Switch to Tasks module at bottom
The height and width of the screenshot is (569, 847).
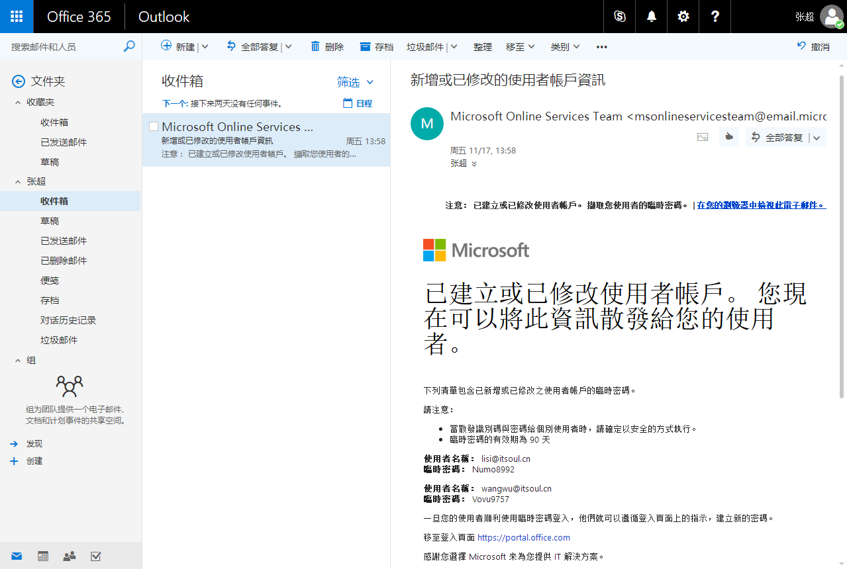click(96, 556)
